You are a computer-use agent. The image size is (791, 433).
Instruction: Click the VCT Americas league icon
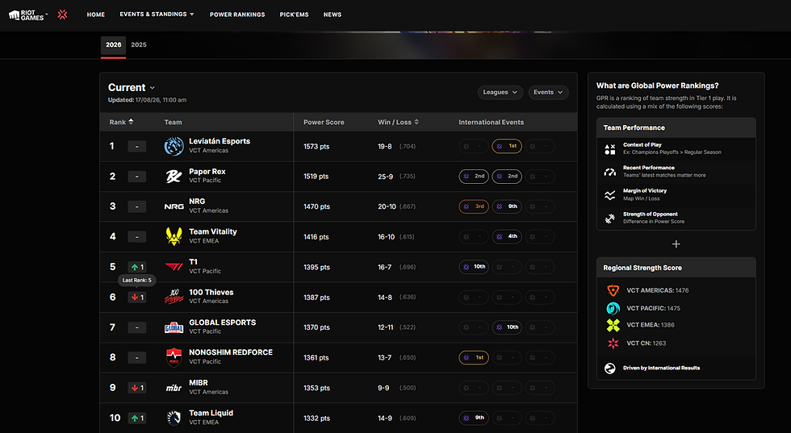point(613,290)
